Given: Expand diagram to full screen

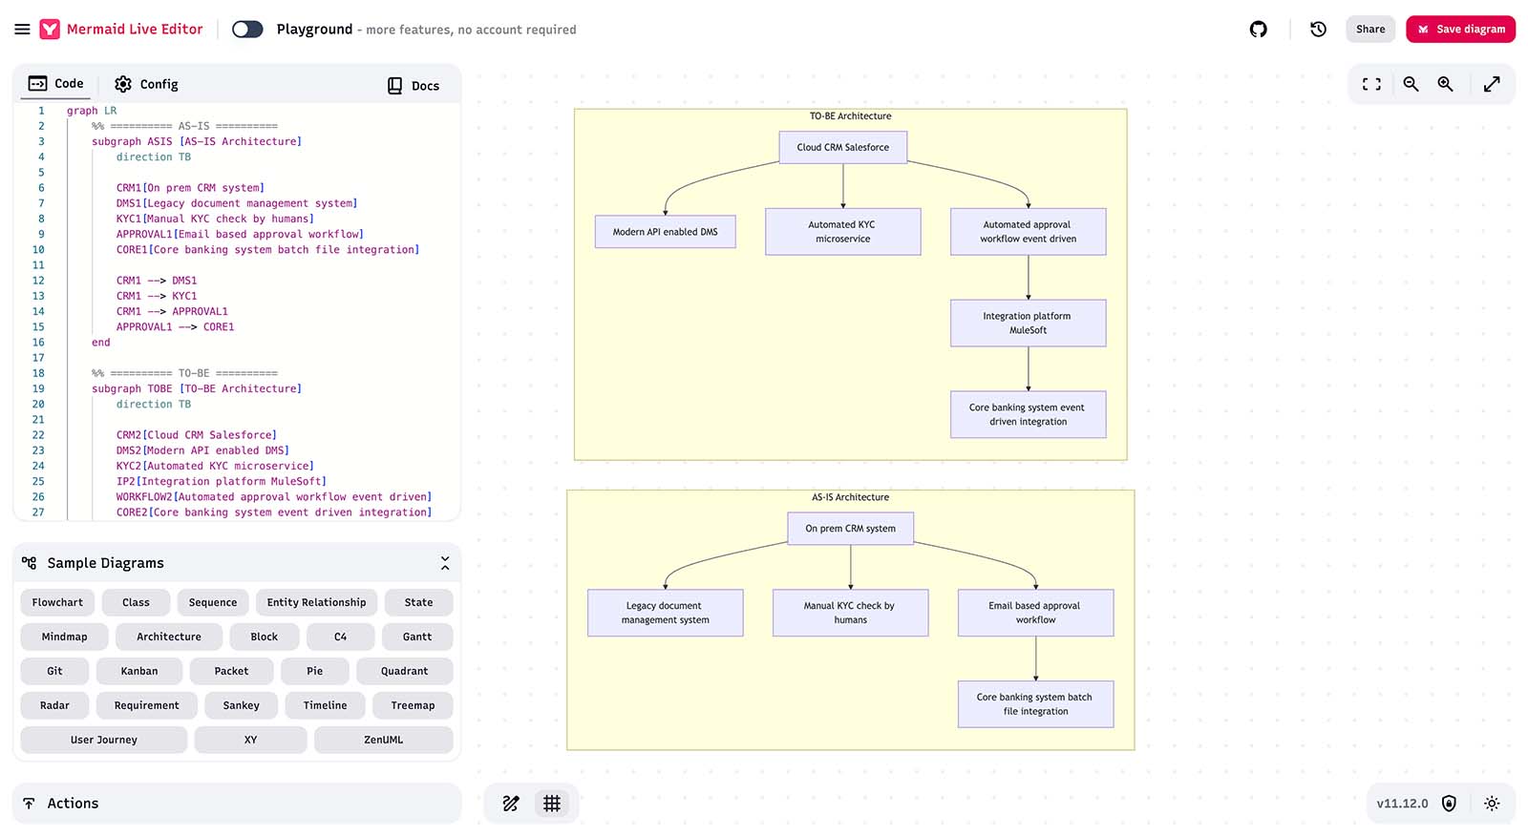Looking at the screenshot, I should click(x=1491, y=84).
